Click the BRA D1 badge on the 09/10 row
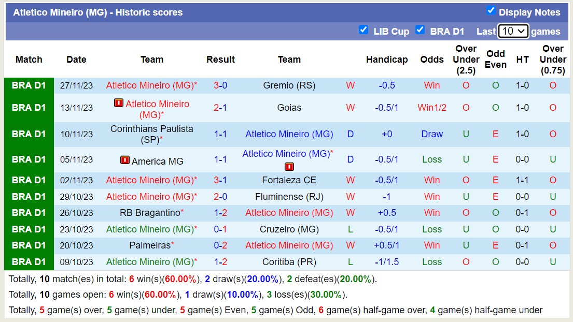Screen dimensions: 573x322 pyautogui.click(x=29, y=262)
